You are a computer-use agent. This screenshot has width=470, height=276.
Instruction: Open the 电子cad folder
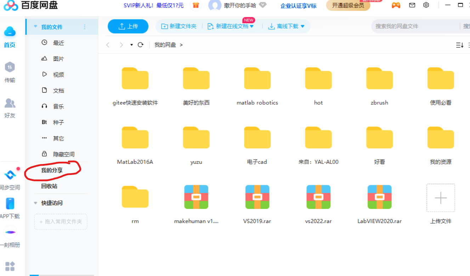[257, 137]
